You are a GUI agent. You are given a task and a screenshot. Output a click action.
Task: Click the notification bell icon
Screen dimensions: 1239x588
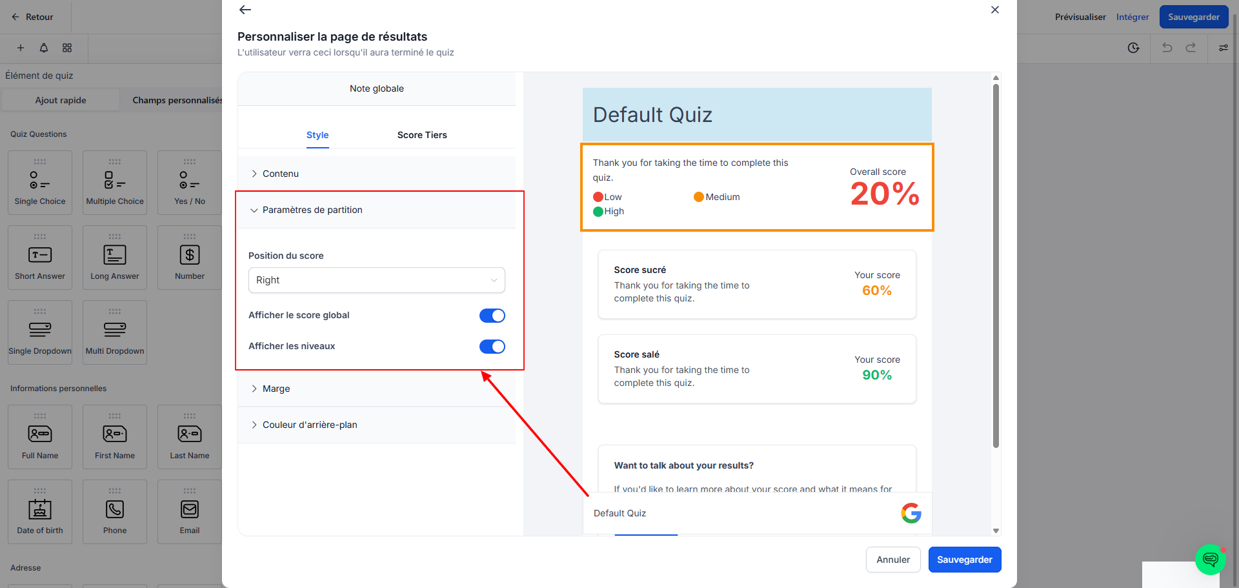[x=44, y=48]
